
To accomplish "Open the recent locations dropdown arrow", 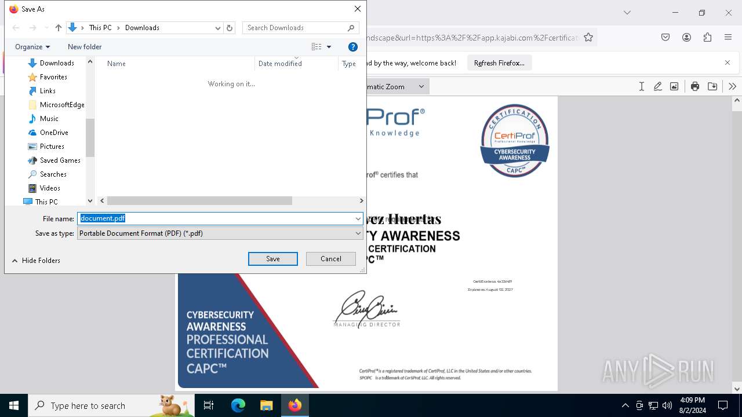I will tap(46, 28).
